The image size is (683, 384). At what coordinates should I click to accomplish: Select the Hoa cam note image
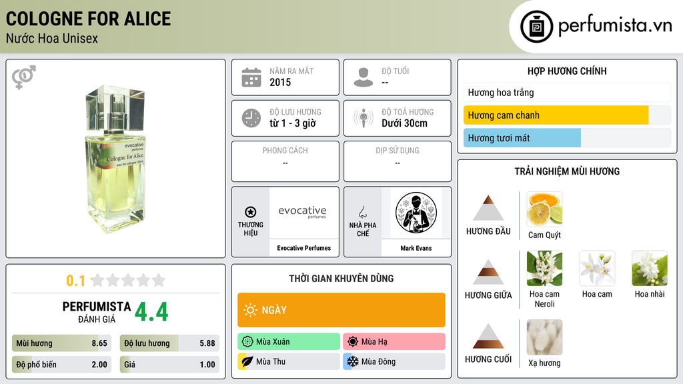(x=597, y=268)
